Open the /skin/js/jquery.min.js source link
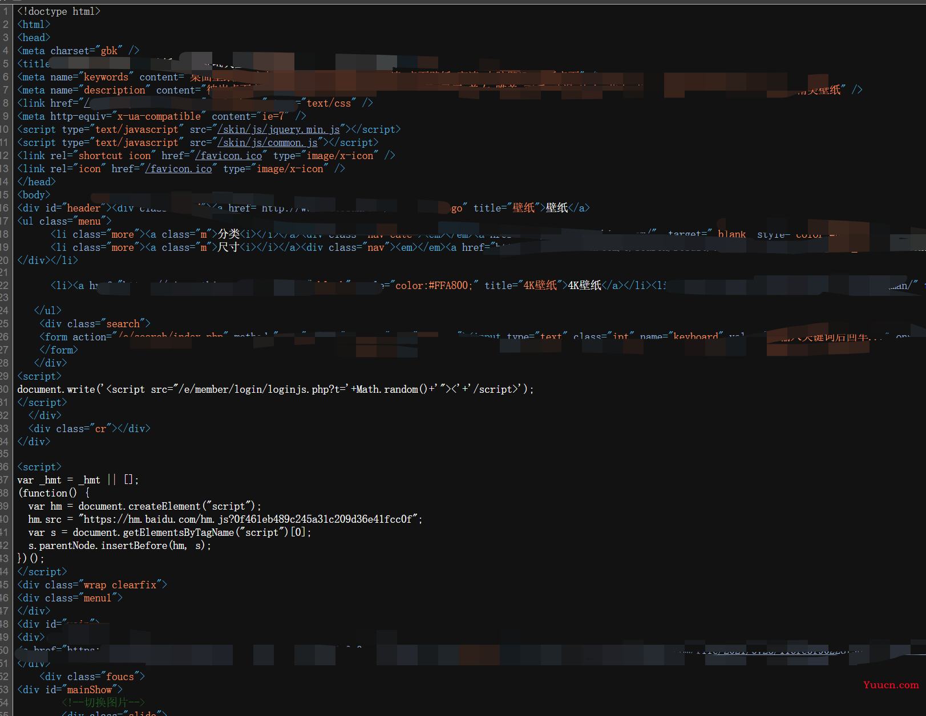This screenshot has width=926, height=716. [x=278, y=129]
